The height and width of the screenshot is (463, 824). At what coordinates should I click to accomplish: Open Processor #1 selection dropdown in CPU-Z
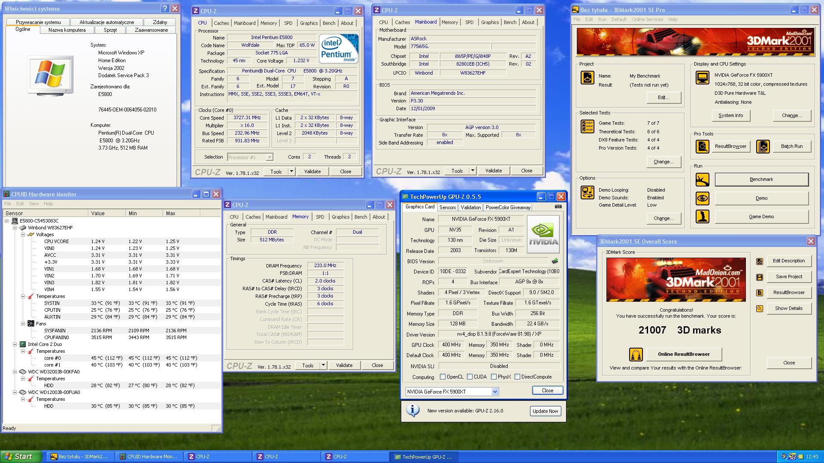coord(270,157)
